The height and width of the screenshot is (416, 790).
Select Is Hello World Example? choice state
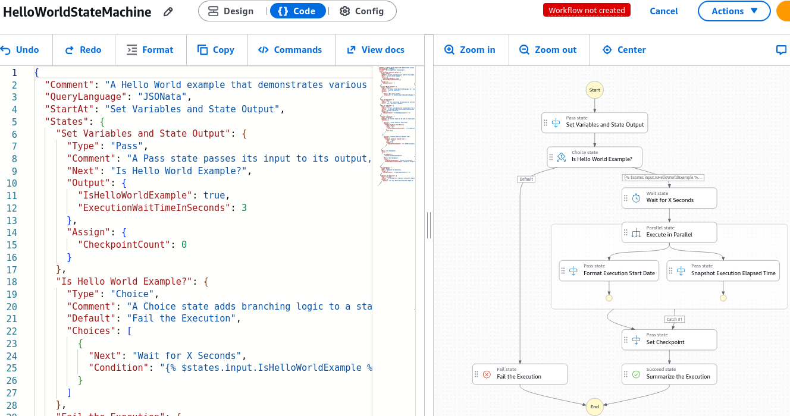[x=595, y=157]
